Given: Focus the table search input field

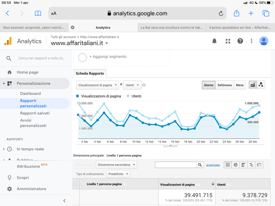Looking at the screenshot, I should tap(175, 165).
